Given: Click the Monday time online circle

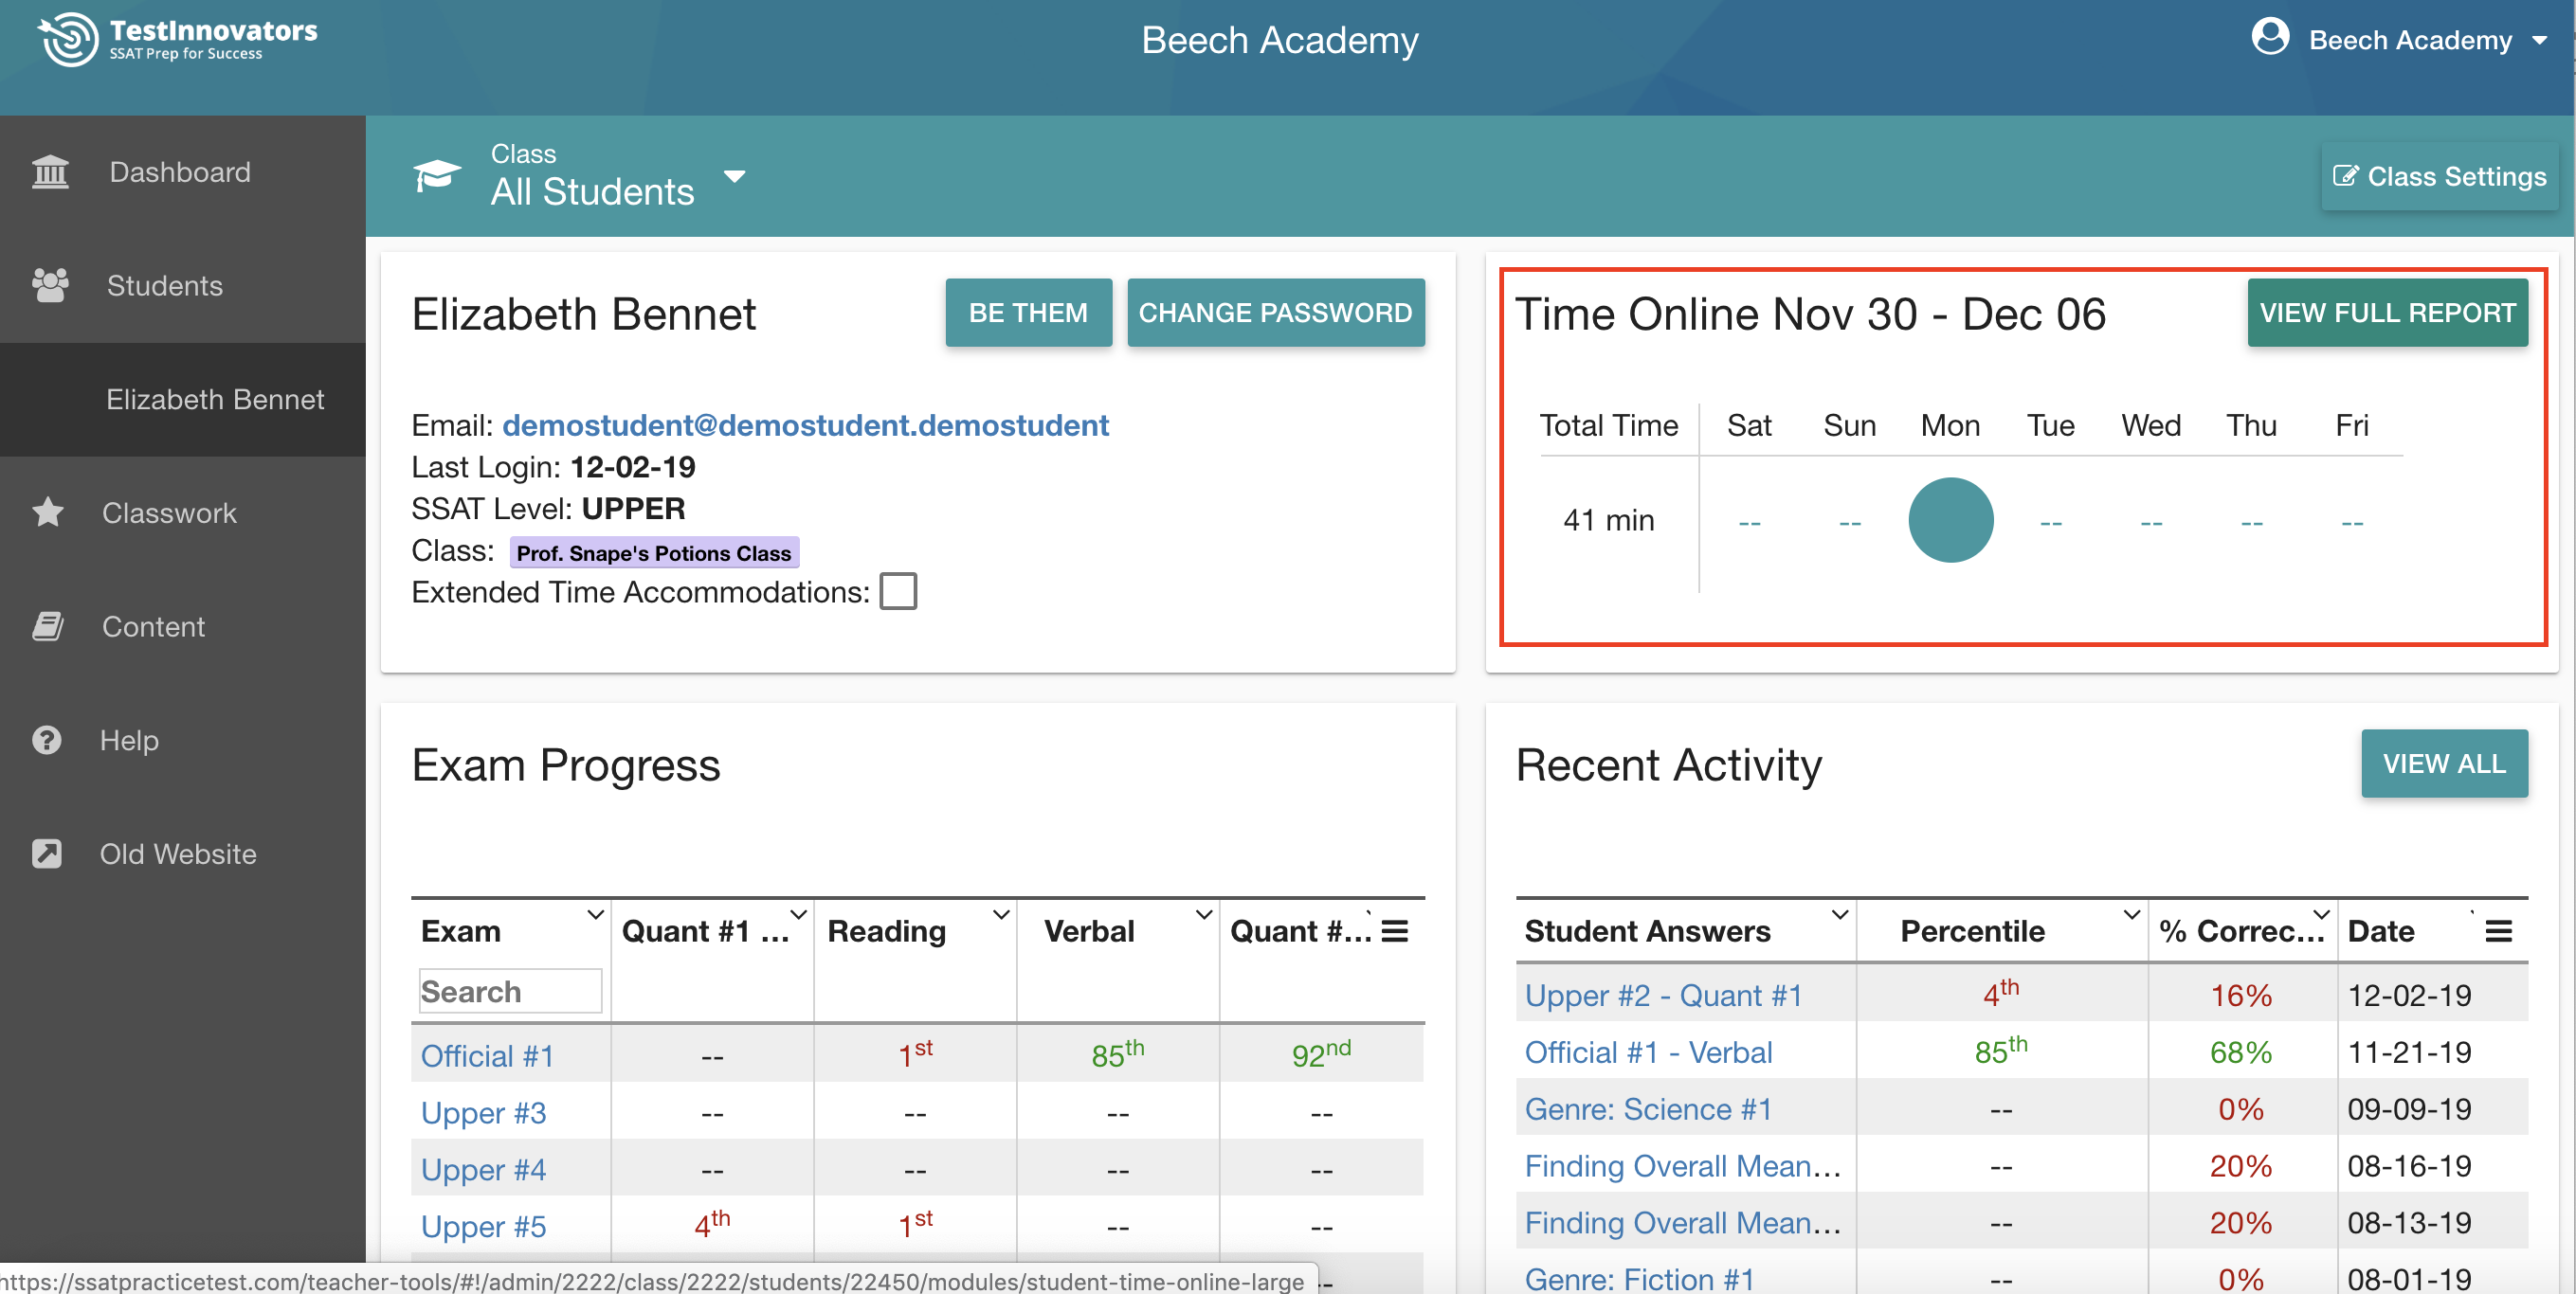Looking at the screenshot, I should pyautogui.click(x=1950, y=521).
